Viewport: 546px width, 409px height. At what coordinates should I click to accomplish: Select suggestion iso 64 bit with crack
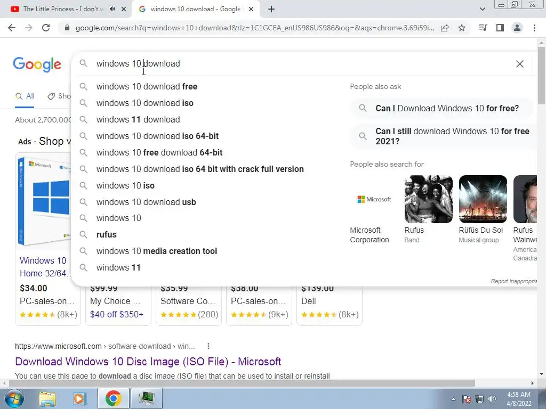click(x=200, y=169)
